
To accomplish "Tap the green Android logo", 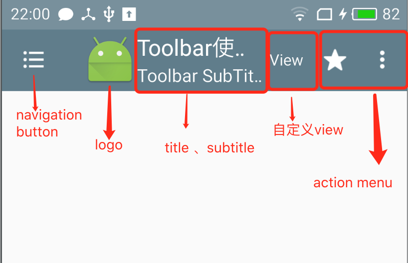I will coord(110,59).
